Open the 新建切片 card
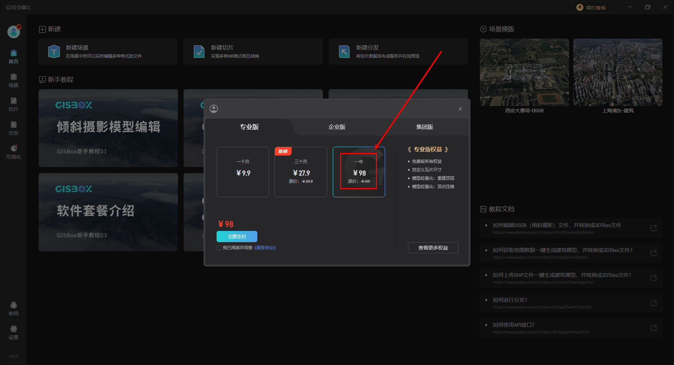This screenshot has height=365, width=674. coord(253,52)
